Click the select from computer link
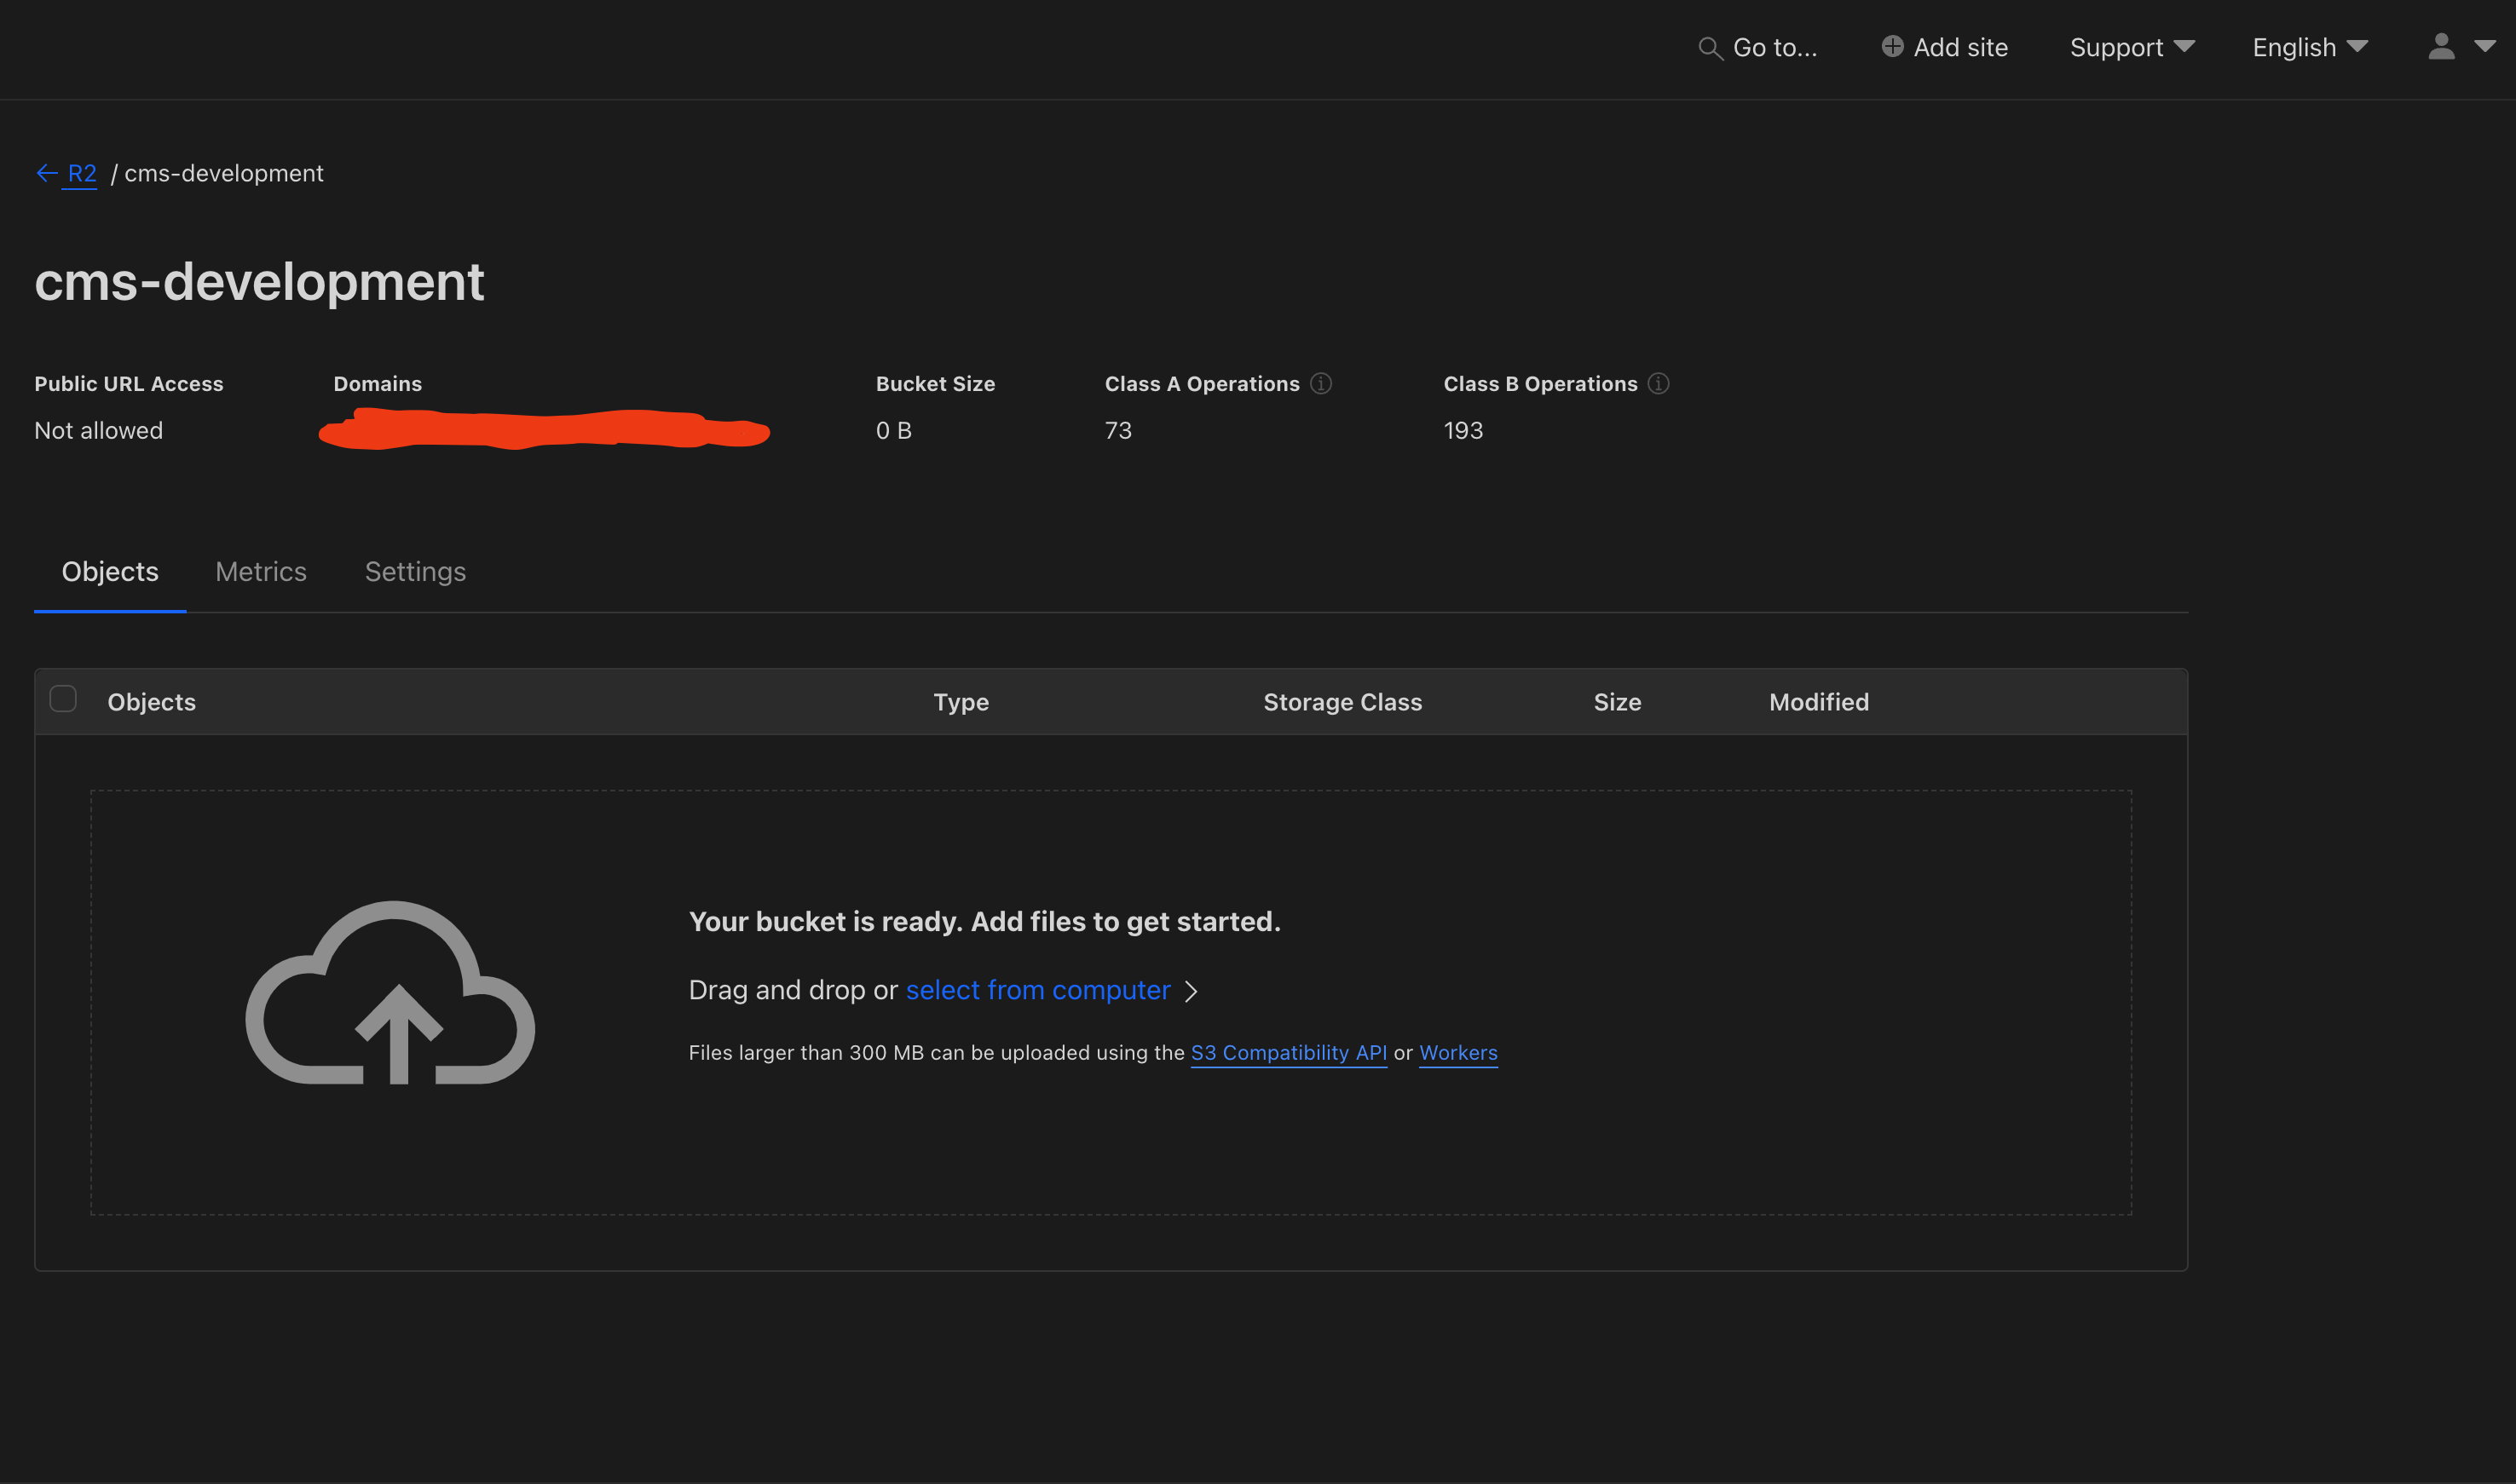 1037,989
